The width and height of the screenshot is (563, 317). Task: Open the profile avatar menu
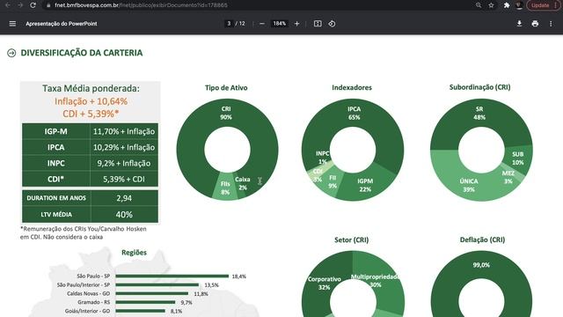(x=519, y=5)
